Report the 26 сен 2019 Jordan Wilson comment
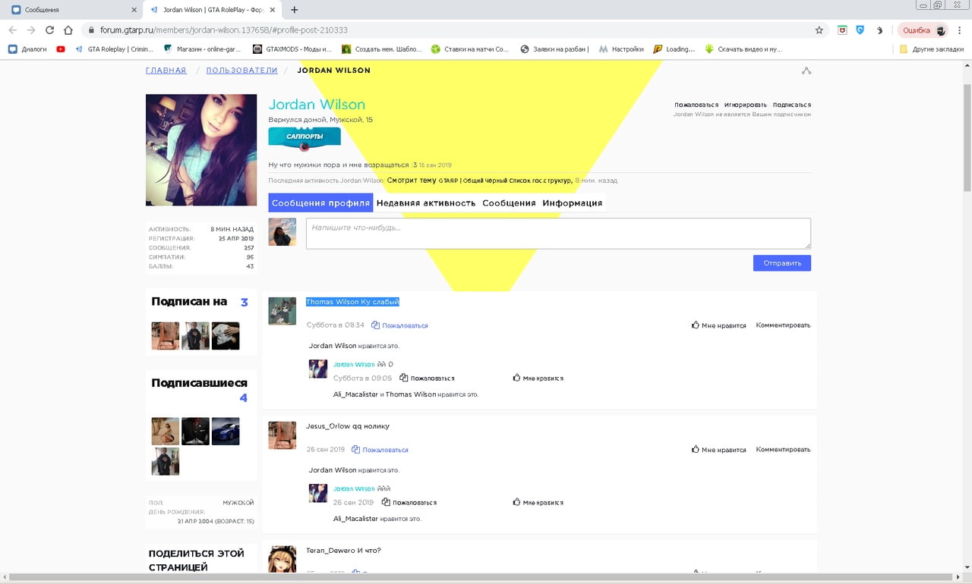The width and height of the screenshot is (972, 584). tap(409, 502)
